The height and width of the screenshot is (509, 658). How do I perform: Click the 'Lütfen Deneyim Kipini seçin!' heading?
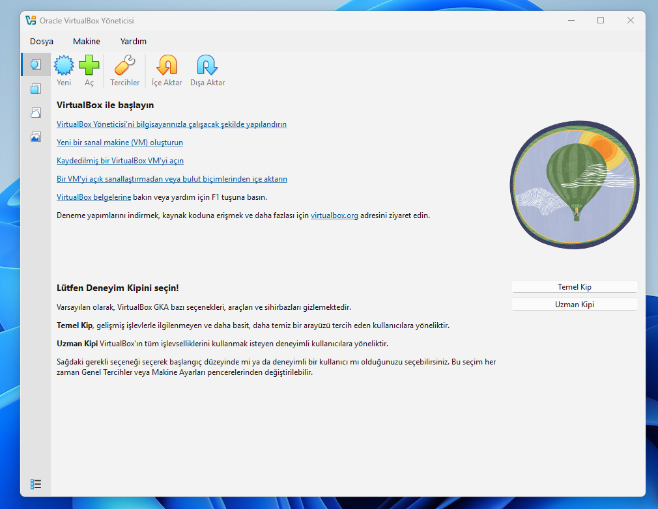[117, 288]
